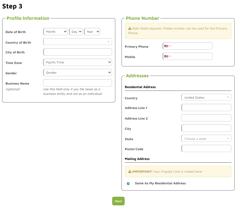This screenshot has height=209, width=236.
Task: Expand the residential Country dropdown
Action: (206, 97)
